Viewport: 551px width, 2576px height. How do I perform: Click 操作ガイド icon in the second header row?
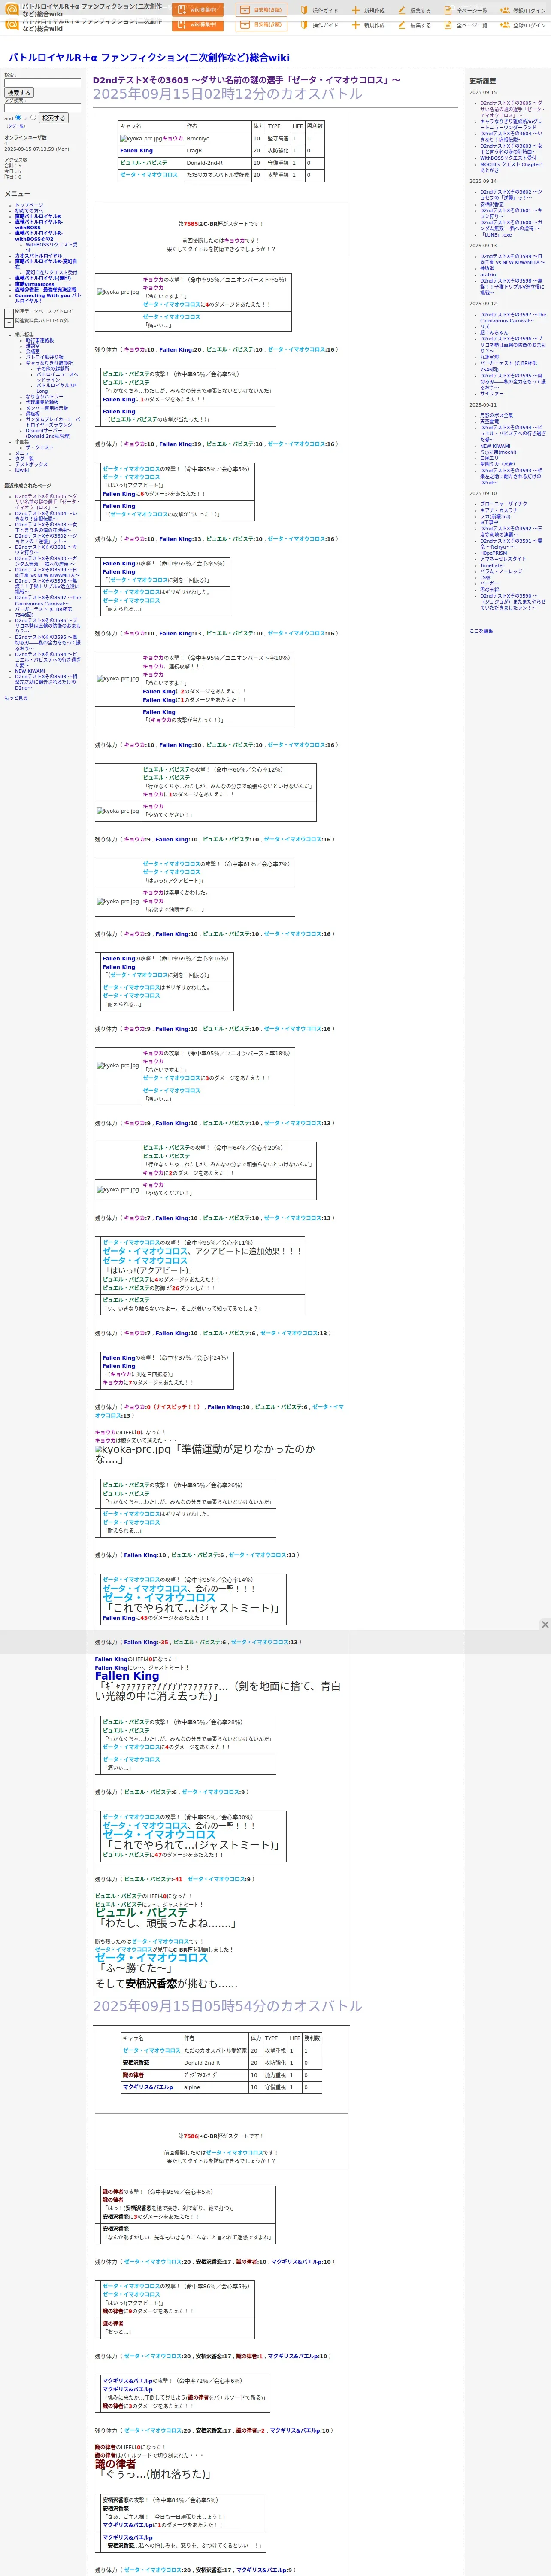[304, 25]
